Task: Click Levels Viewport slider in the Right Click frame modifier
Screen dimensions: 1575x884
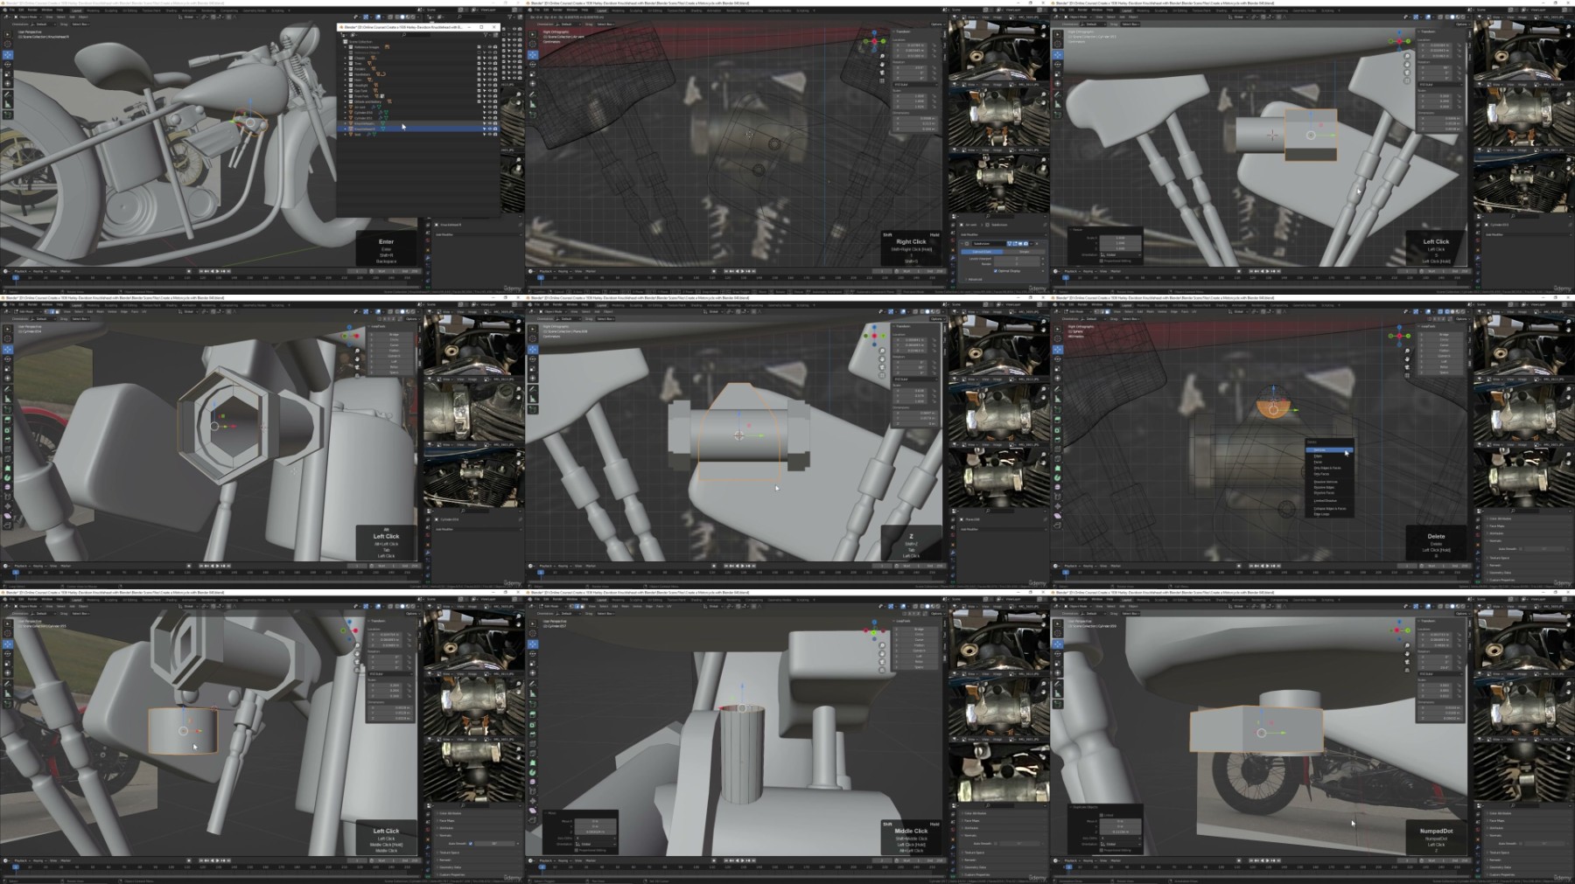Action: 1017,259
